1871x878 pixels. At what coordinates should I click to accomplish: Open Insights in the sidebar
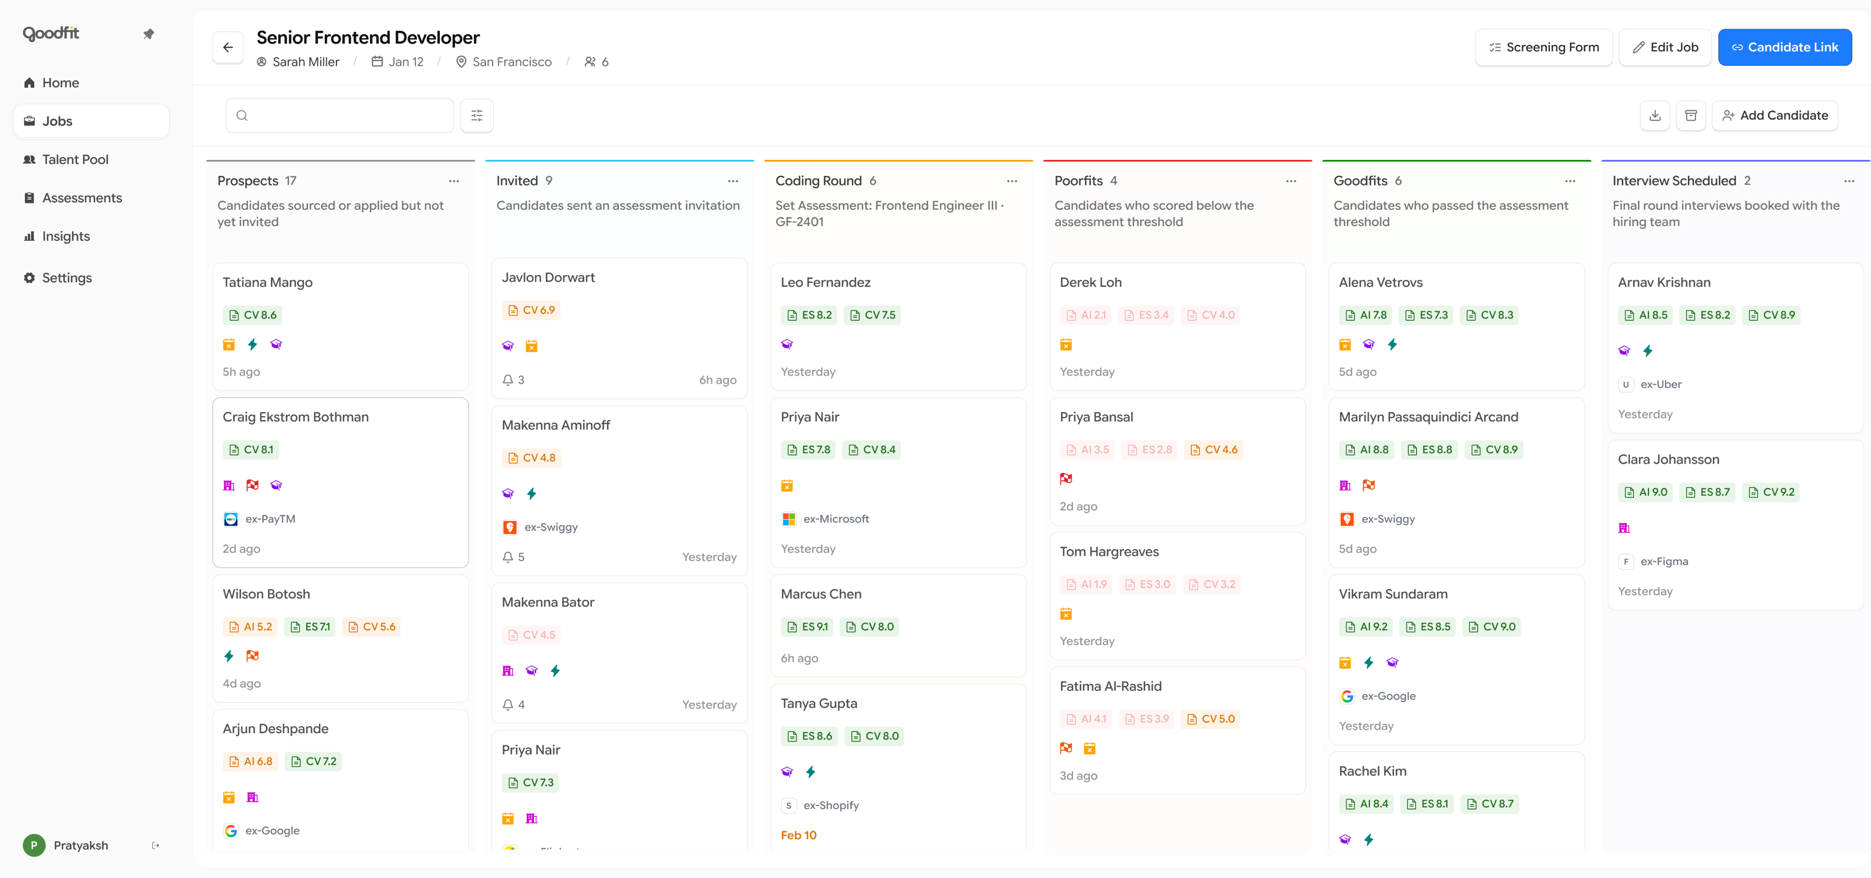pyautogui.click(x=91, y=236)
